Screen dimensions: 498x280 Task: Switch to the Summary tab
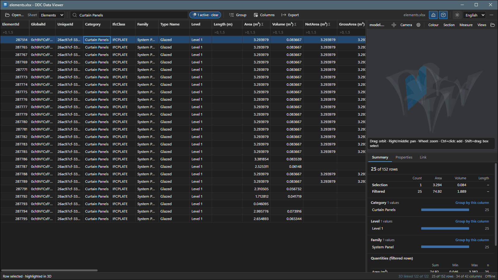pos(380,157)
